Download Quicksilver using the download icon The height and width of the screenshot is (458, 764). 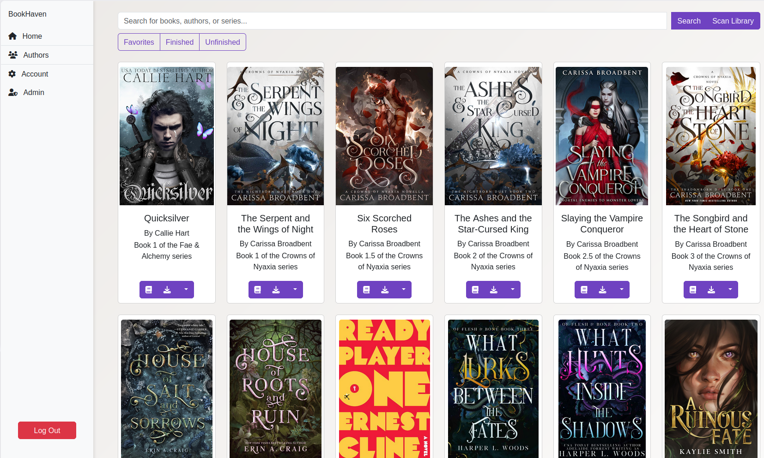[x=167, y=290]
